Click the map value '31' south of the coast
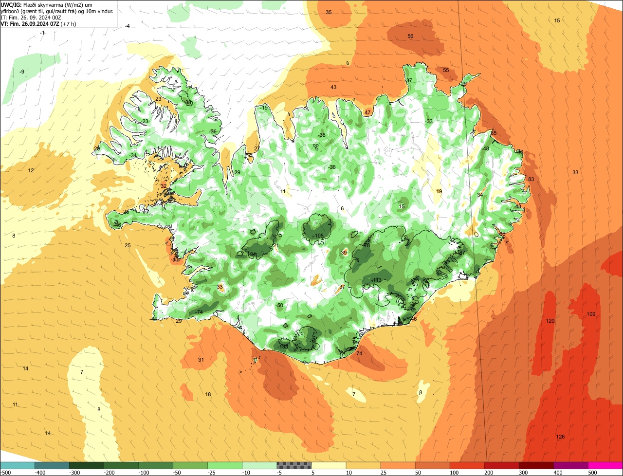This screenshot has height=476, width=623. coord(201,360)
